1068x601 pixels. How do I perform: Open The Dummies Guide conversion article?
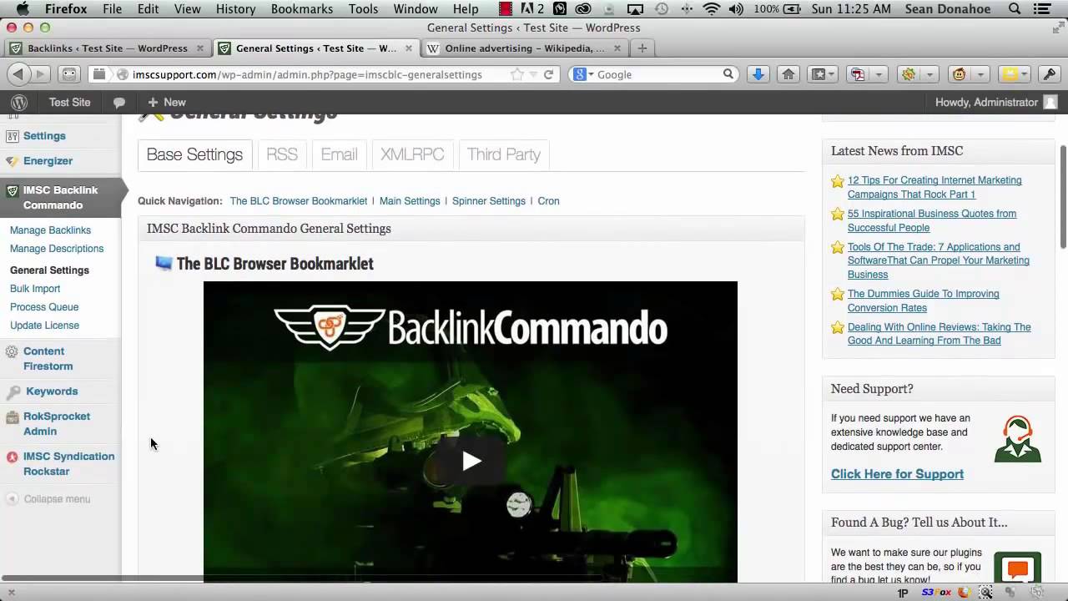(923, 300)
